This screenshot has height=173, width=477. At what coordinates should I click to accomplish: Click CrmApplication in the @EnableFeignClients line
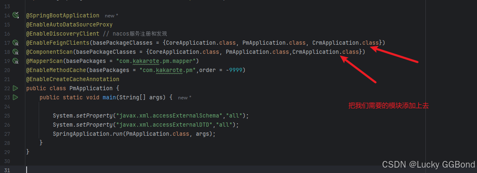coord(336,43)
